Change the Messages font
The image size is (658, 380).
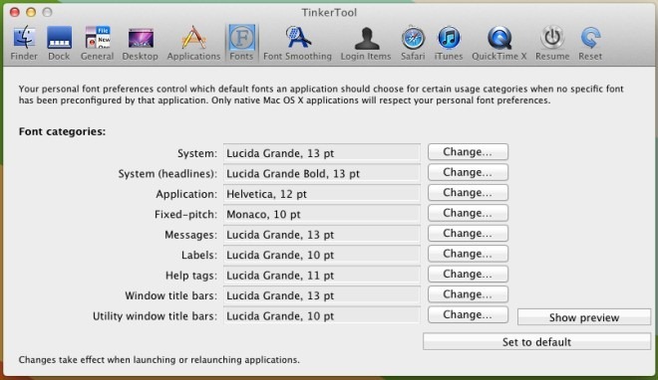tap(468, 233)
